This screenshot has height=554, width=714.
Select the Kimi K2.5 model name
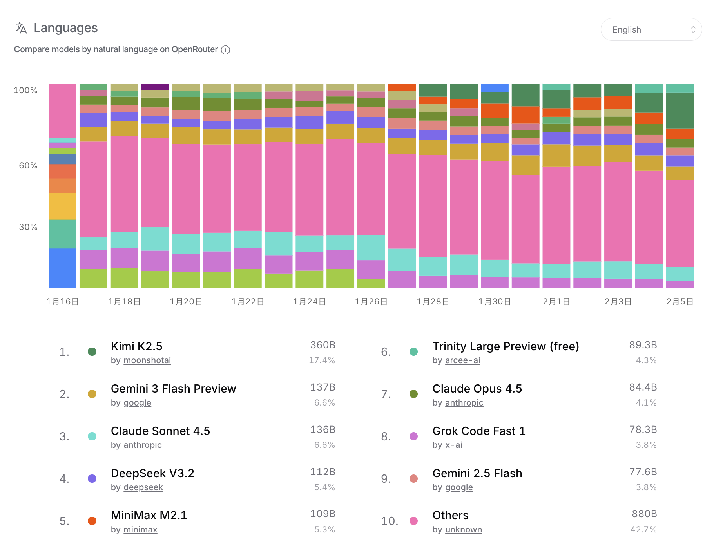coord(136,346)
